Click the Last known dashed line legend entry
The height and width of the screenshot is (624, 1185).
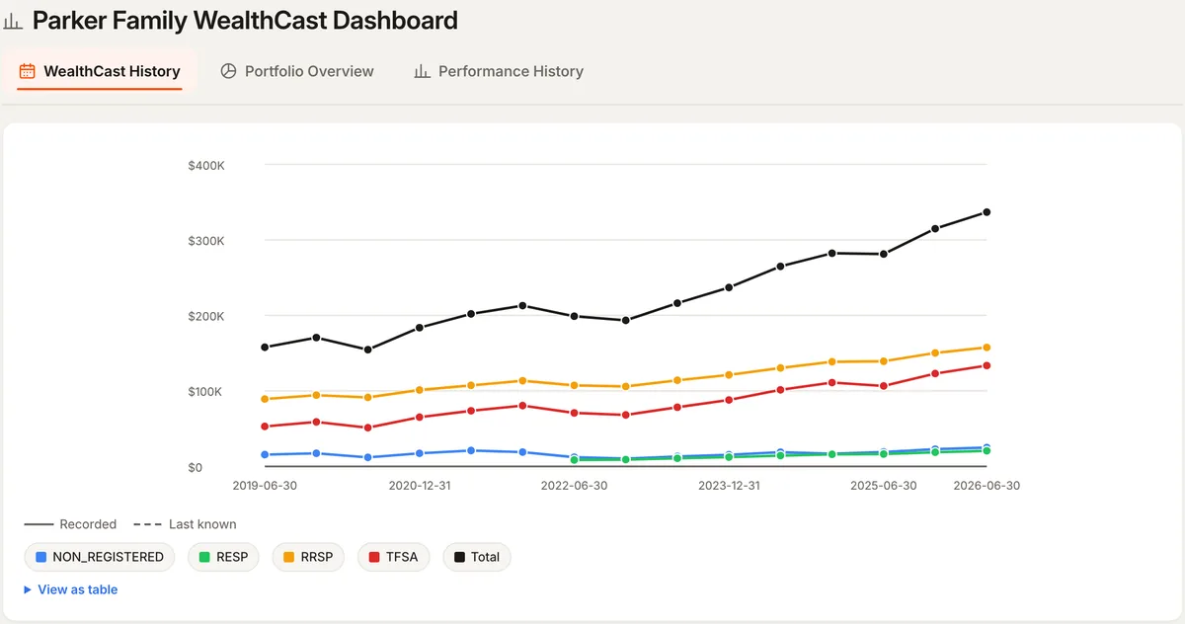[185, 524]
